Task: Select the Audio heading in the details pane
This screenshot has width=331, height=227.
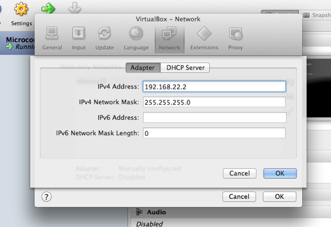Action: [156, 212]
